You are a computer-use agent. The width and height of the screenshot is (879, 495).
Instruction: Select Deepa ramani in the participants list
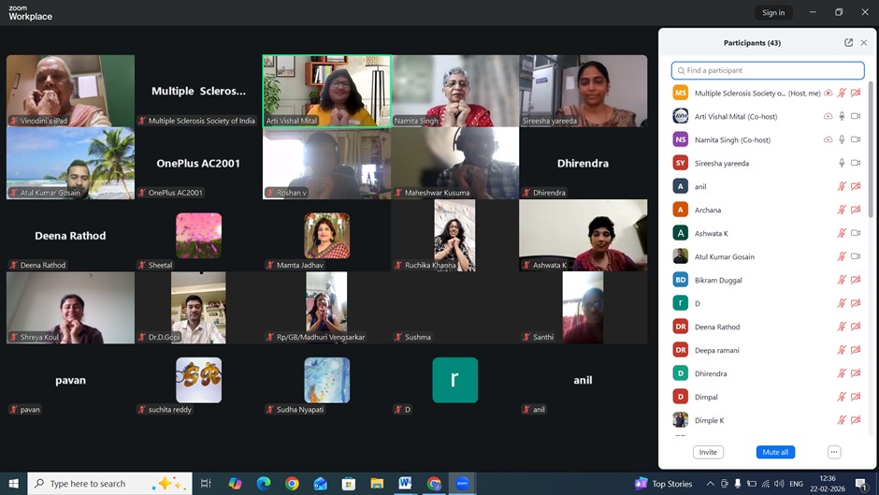point(716,350)
